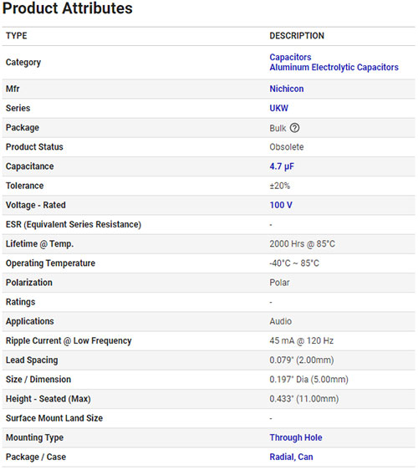This screenshot has height=470, width=418.
Task: Select the Operating Temperature label
Action: (50, 263)
